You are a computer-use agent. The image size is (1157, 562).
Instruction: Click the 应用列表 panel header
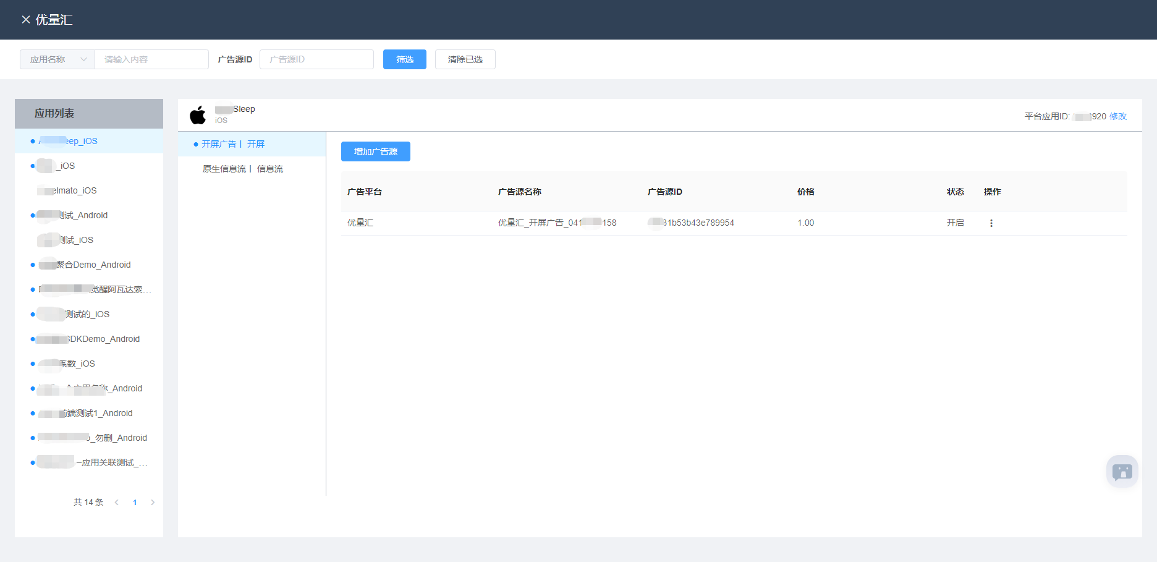[x=89, y=114]
